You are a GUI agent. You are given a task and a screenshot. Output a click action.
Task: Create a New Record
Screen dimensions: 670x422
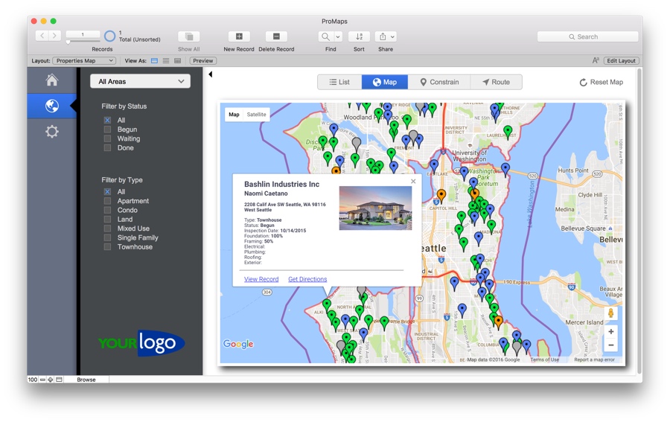pos(239,36)
